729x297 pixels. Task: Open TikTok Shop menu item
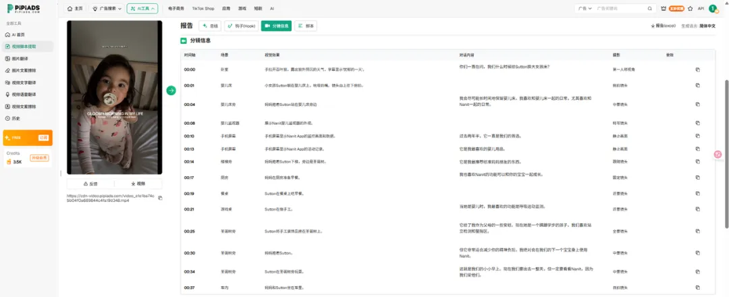click(203, 8)
